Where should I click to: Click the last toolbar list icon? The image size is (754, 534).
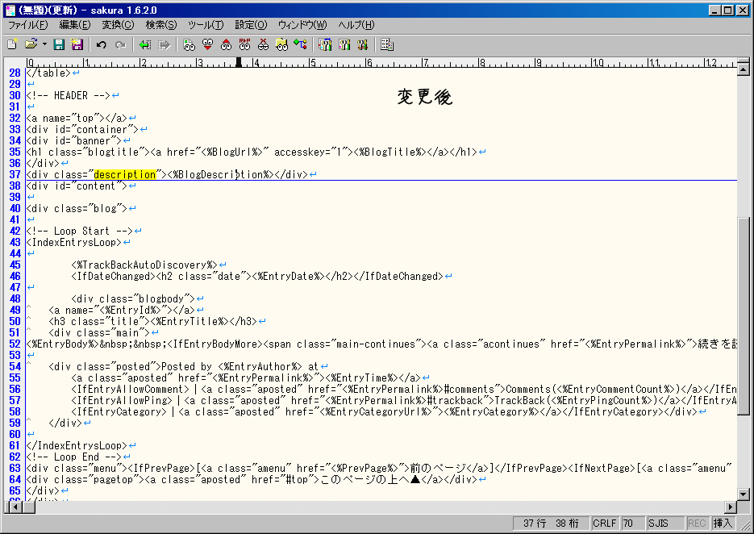coord(387,44)
